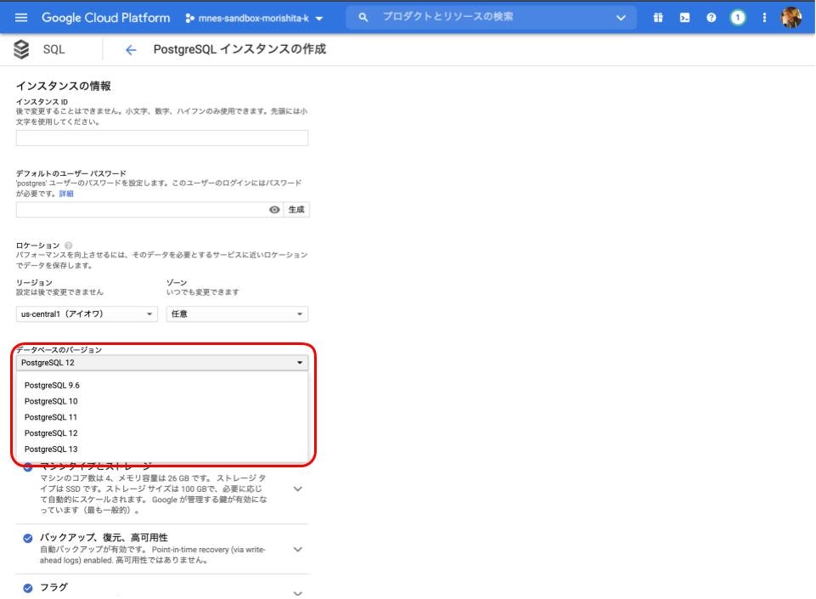
Task: Expand the フラグ section chevron
Action: [298, 593]
